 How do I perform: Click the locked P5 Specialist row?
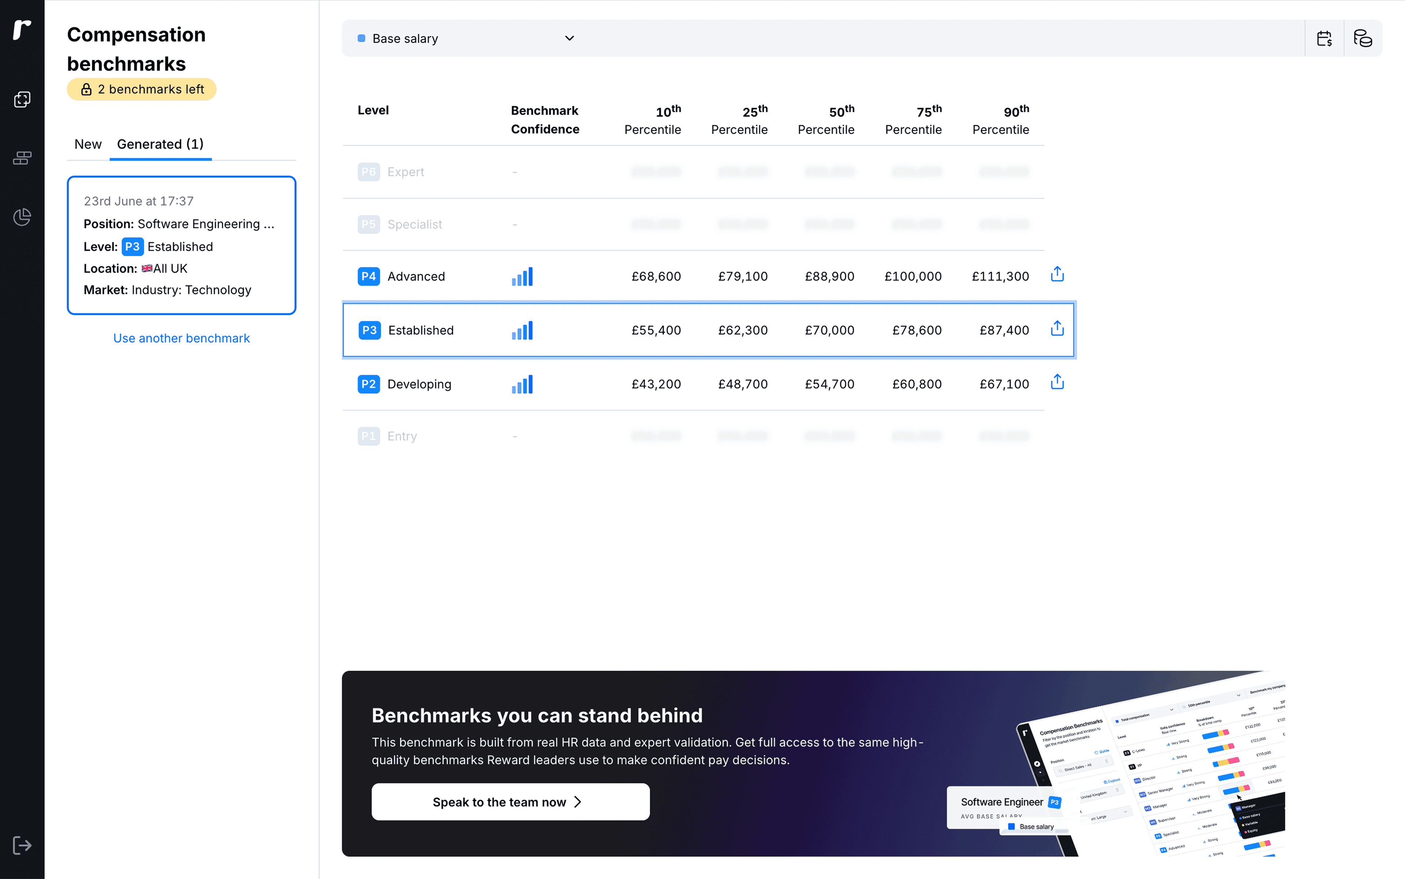(x=693, y=224)
